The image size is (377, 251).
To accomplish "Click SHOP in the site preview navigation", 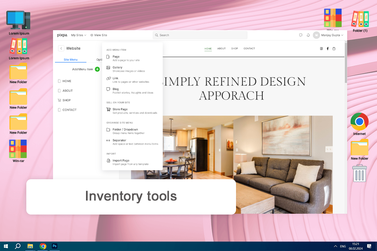I will [x=234, y=49].
